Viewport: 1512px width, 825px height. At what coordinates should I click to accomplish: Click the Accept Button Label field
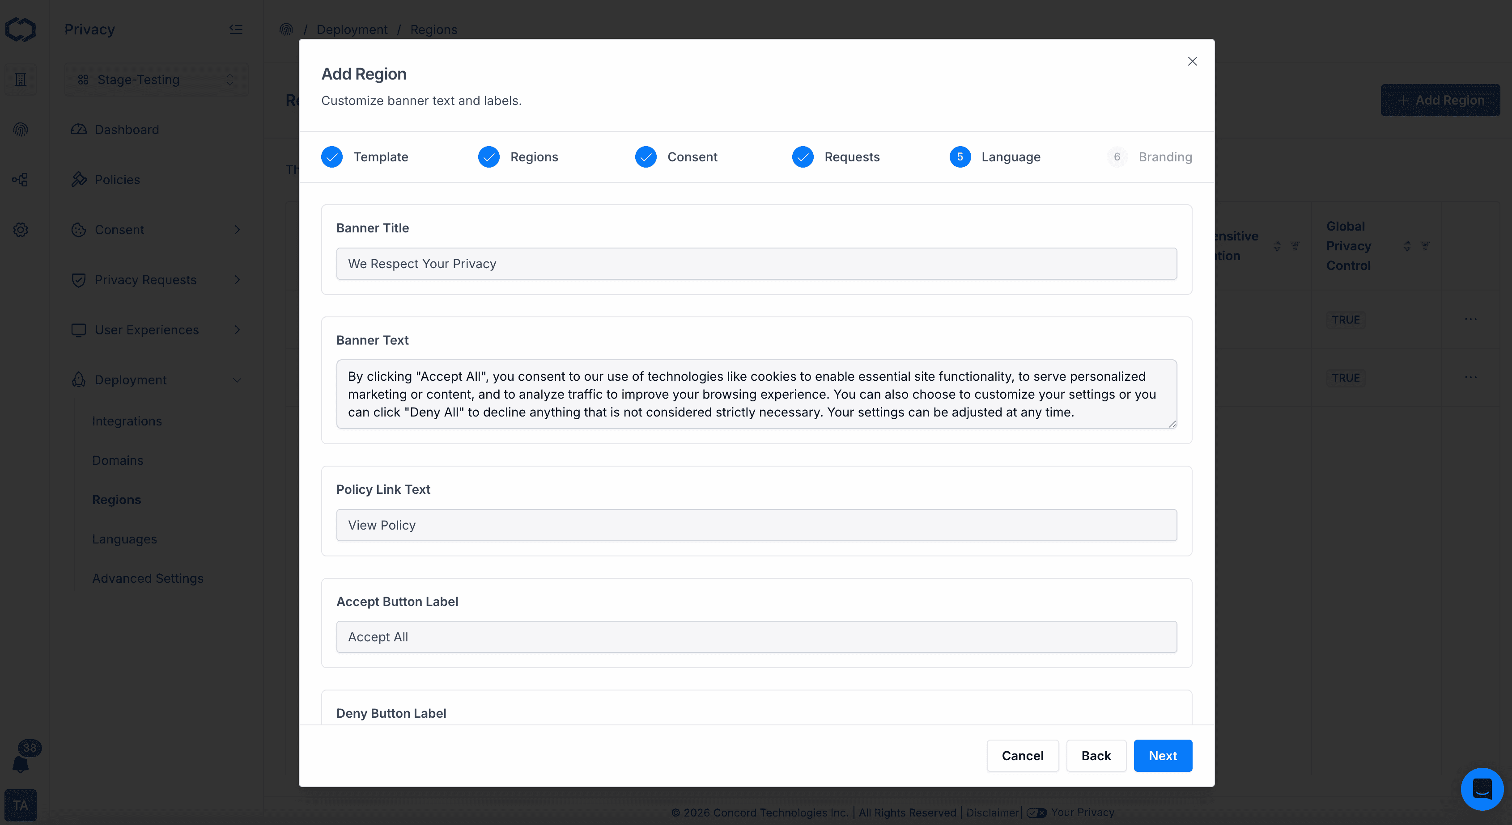click(756, 637)
